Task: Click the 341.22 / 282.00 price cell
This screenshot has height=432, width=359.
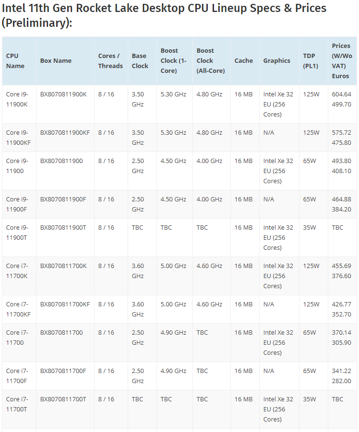Action: tap(341, 376)
